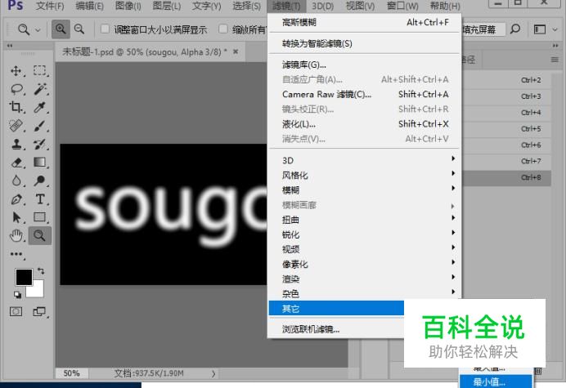Viewport: 566px width, 388px height.
Task: Pick the white background color swatch
Action: click(37, 290)
